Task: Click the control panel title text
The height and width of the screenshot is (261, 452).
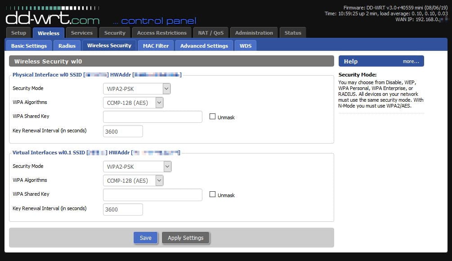Action: [155, 21]
